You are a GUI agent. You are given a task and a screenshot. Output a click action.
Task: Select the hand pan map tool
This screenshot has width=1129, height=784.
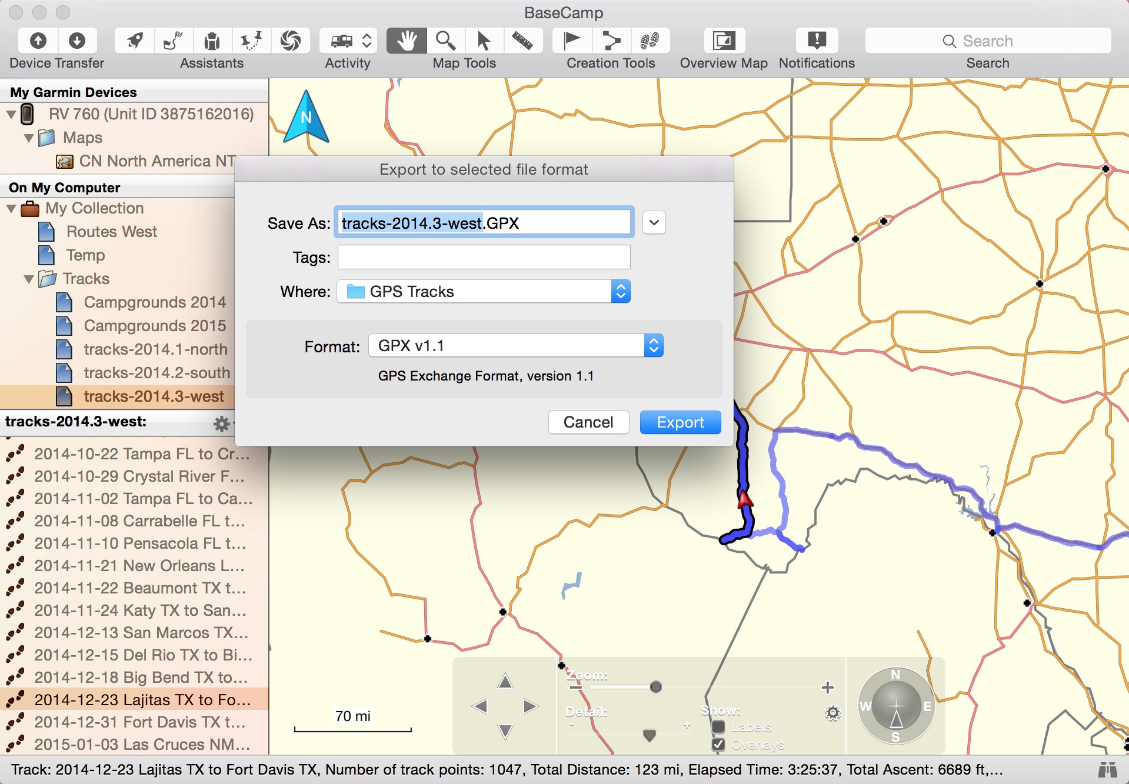click(407, 41)
